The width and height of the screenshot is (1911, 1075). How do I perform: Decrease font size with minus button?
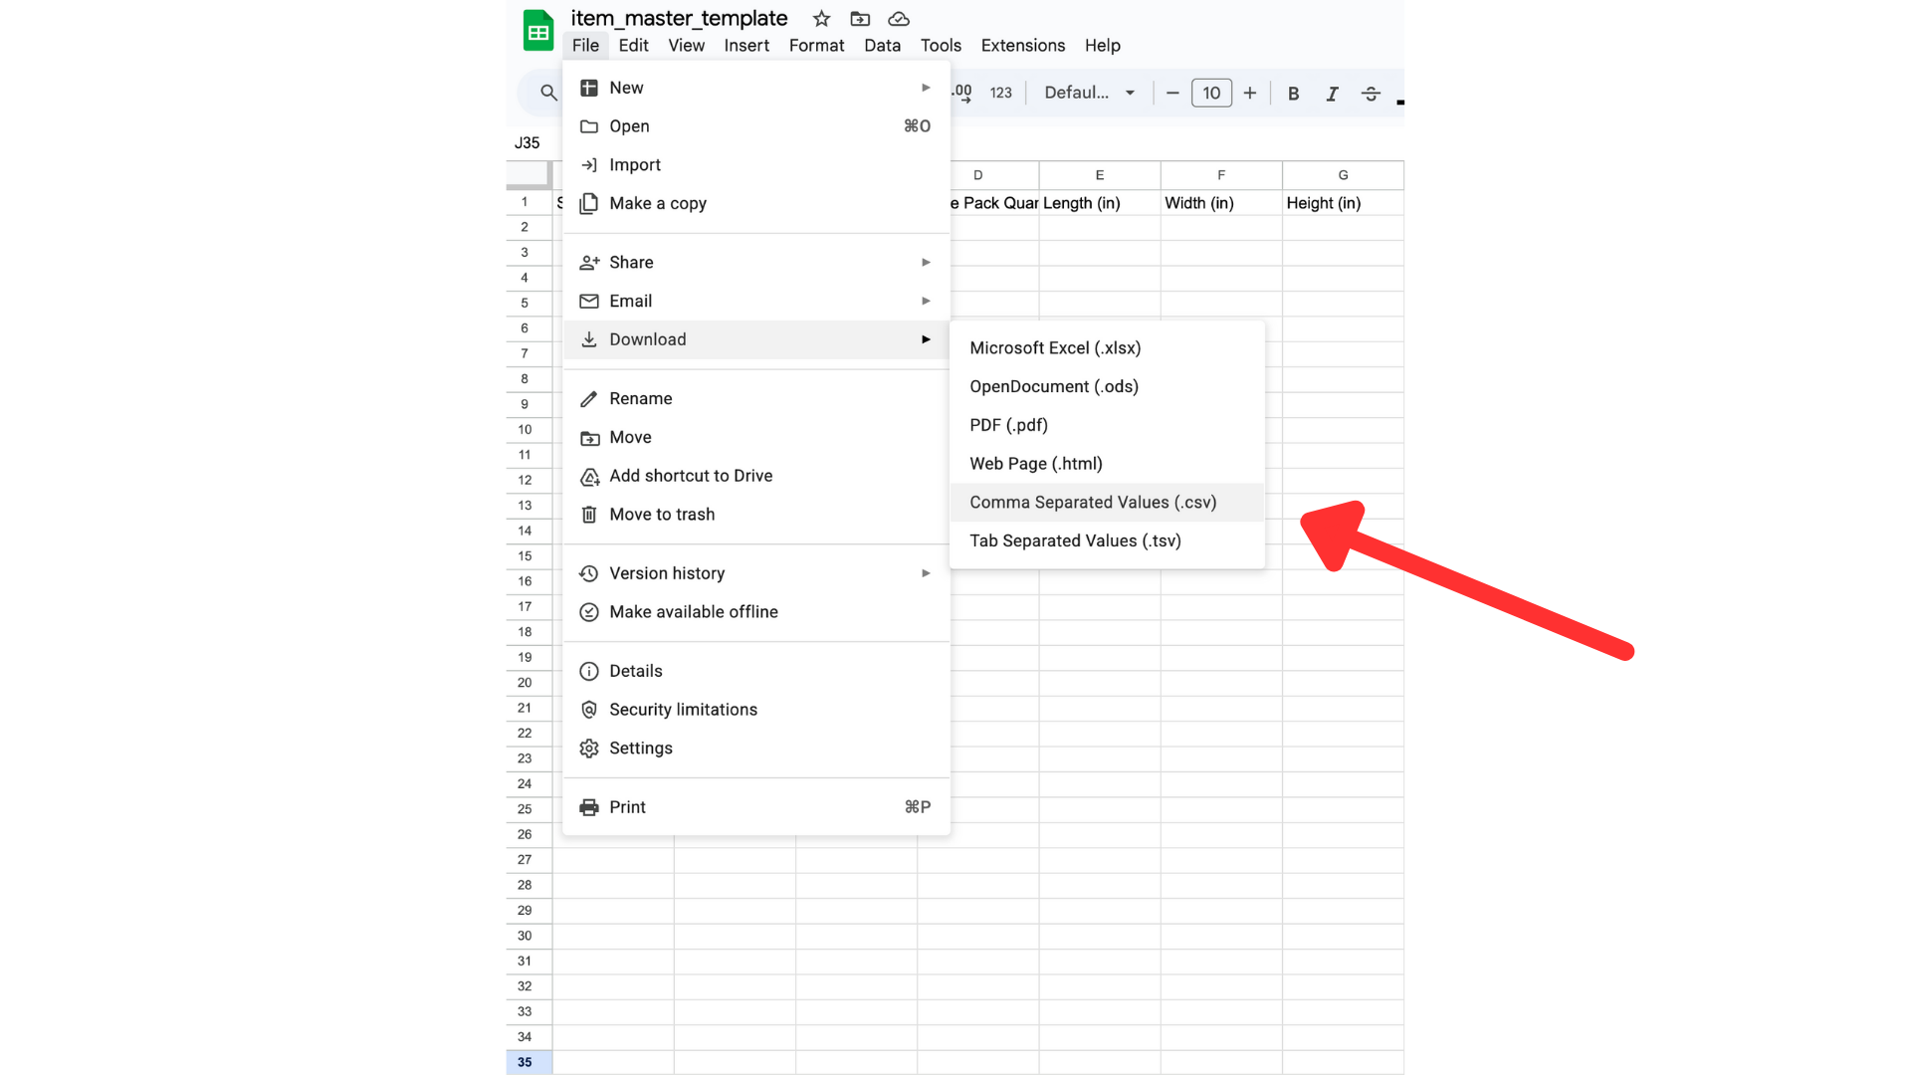(1172, 94)
